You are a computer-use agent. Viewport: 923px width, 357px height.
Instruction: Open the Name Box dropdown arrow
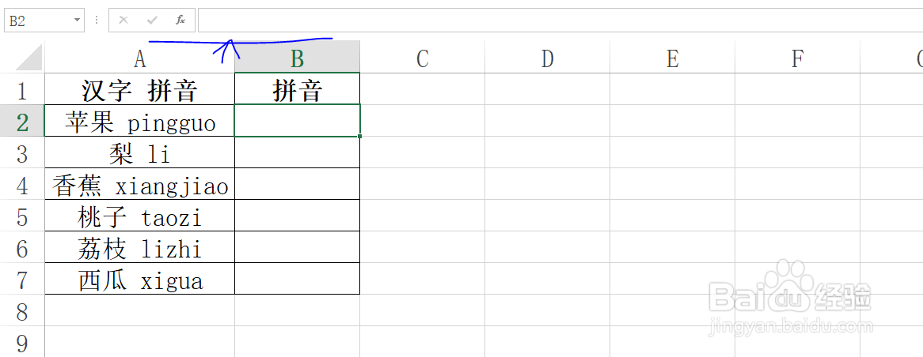(77, 21)
